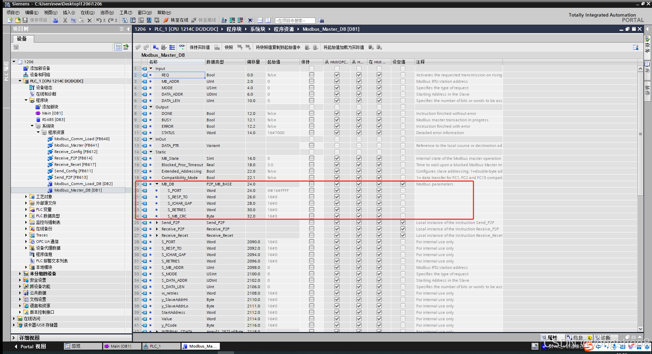The image size is (652, 354).
Task: Toggle HMI/OPC access checkbox for S_PORT 2090.0
Action: click(337, 242)
